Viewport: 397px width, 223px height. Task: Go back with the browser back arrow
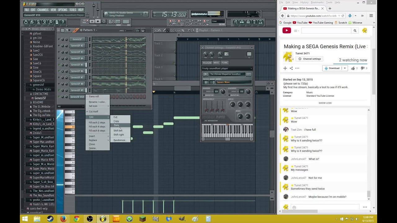pos(283,16)
